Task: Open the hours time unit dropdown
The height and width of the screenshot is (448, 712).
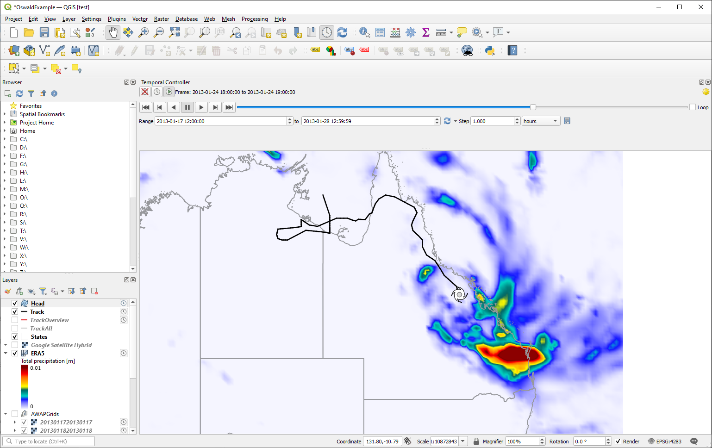Action: click(541, 121)
